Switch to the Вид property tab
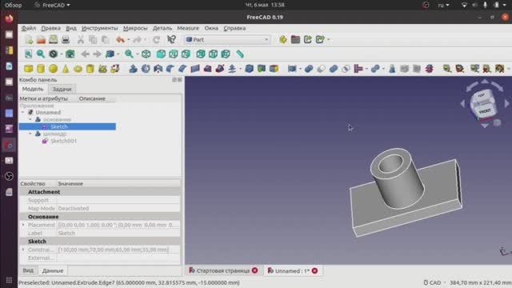This screenshot has height=288, width=512. click(x=28, y=270)
